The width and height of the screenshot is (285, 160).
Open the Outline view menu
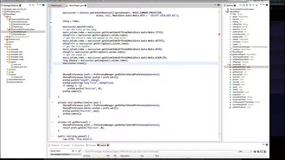click(260, 5)
